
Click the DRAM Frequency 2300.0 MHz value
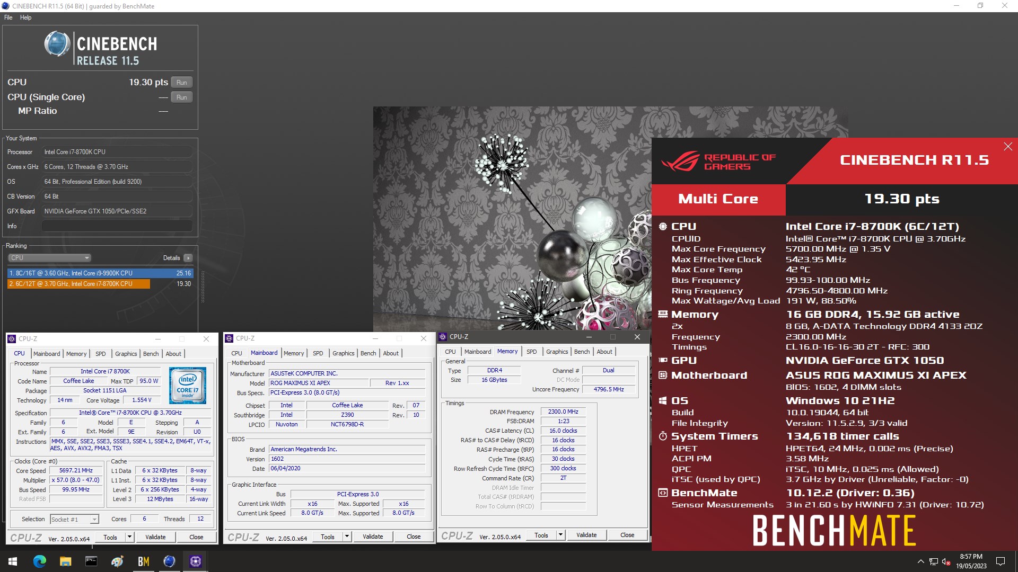tap(563, 412)
